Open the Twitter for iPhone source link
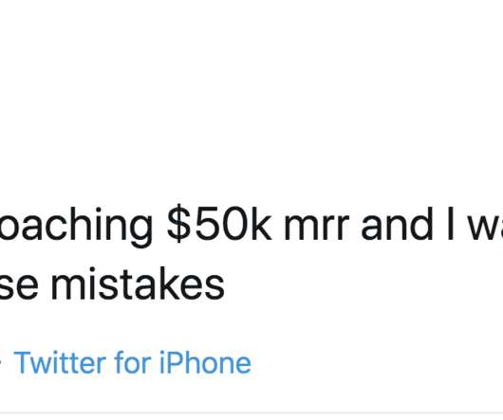This screenshot has width=503, height=420. [132, 363]
